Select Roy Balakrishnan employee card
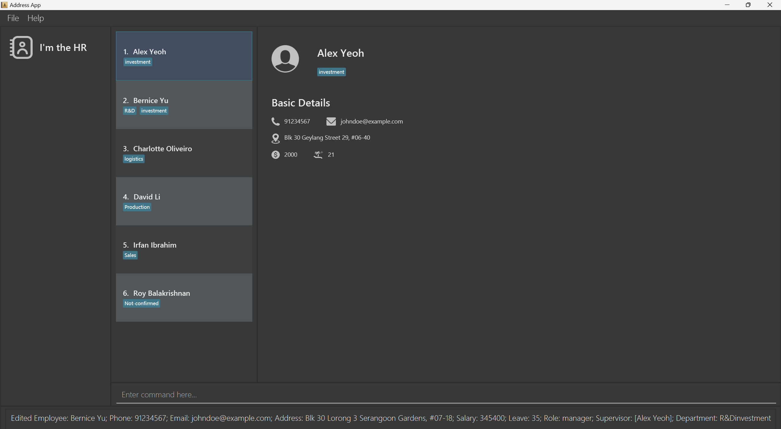 184,297
